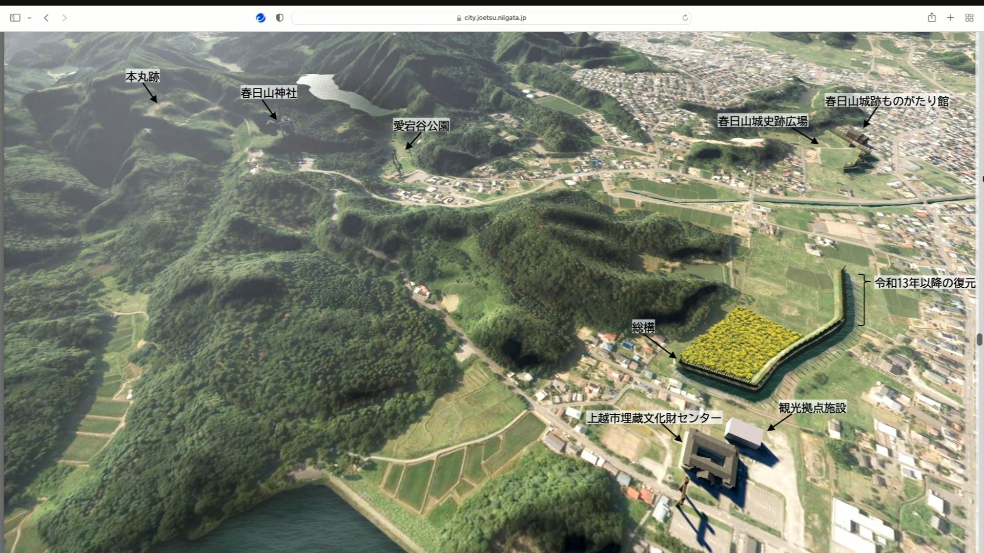984x553 pixels.
Task: Click the blue browser extension icon
Action: [261, 18]
